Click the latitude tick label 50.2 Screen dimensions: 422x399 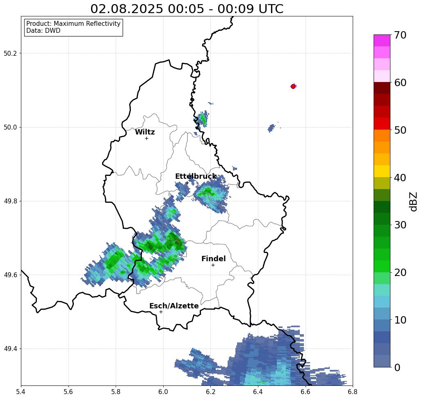(x=10, y=53)
